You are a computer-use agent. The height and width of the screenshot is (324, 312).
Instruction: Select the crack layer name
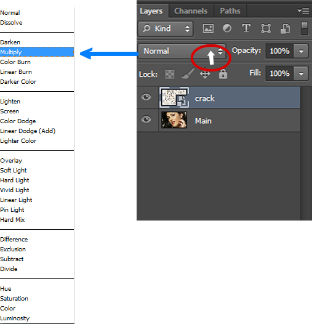pos(205,99)
